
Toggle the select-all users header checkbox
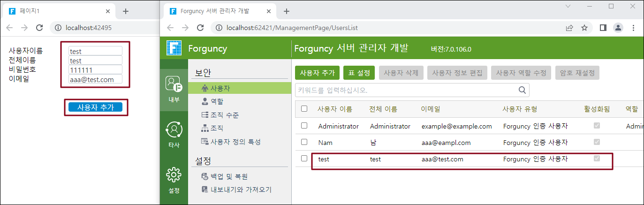304,109
